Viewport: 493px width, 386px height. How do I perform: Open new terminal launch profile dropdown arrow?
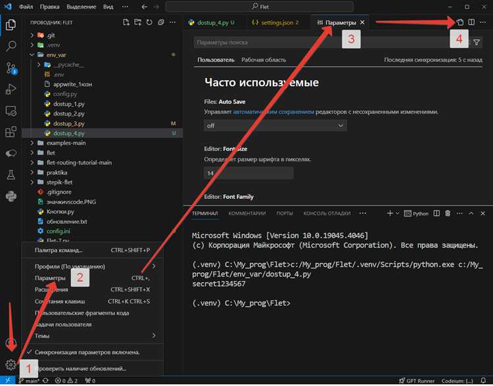click(398, 213)
